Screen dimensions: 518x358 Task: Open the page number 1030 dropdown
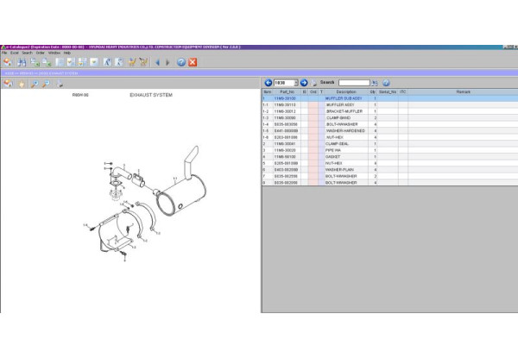[294, 82]
